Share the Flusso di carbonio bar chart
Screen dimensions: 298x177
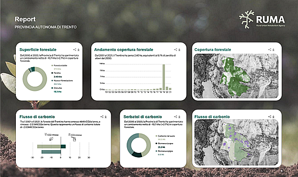[x=102, y=117]
